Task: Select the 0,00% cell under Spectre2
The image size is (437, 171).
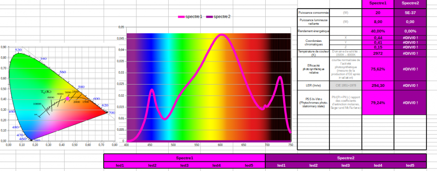Action: coord(410,31)
